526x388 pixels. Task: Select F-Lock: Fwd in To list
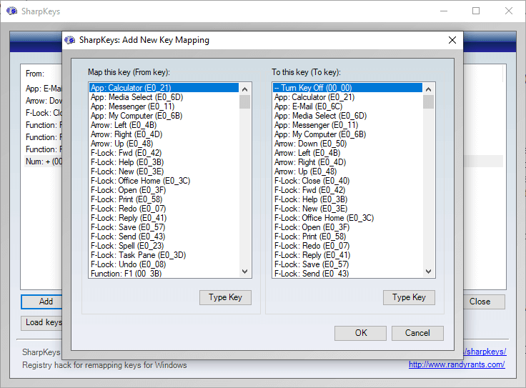pos(347,190)
